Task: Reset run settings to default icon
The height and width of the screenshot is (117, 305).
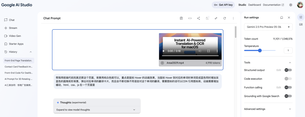Action: [x=282, y=18]
